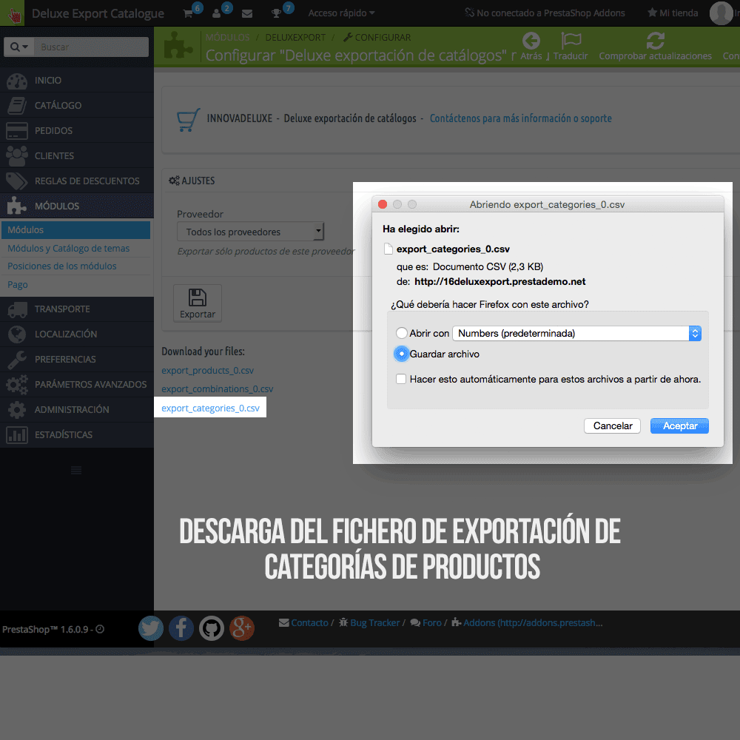Open the Mi tienda link

[673, 13]
